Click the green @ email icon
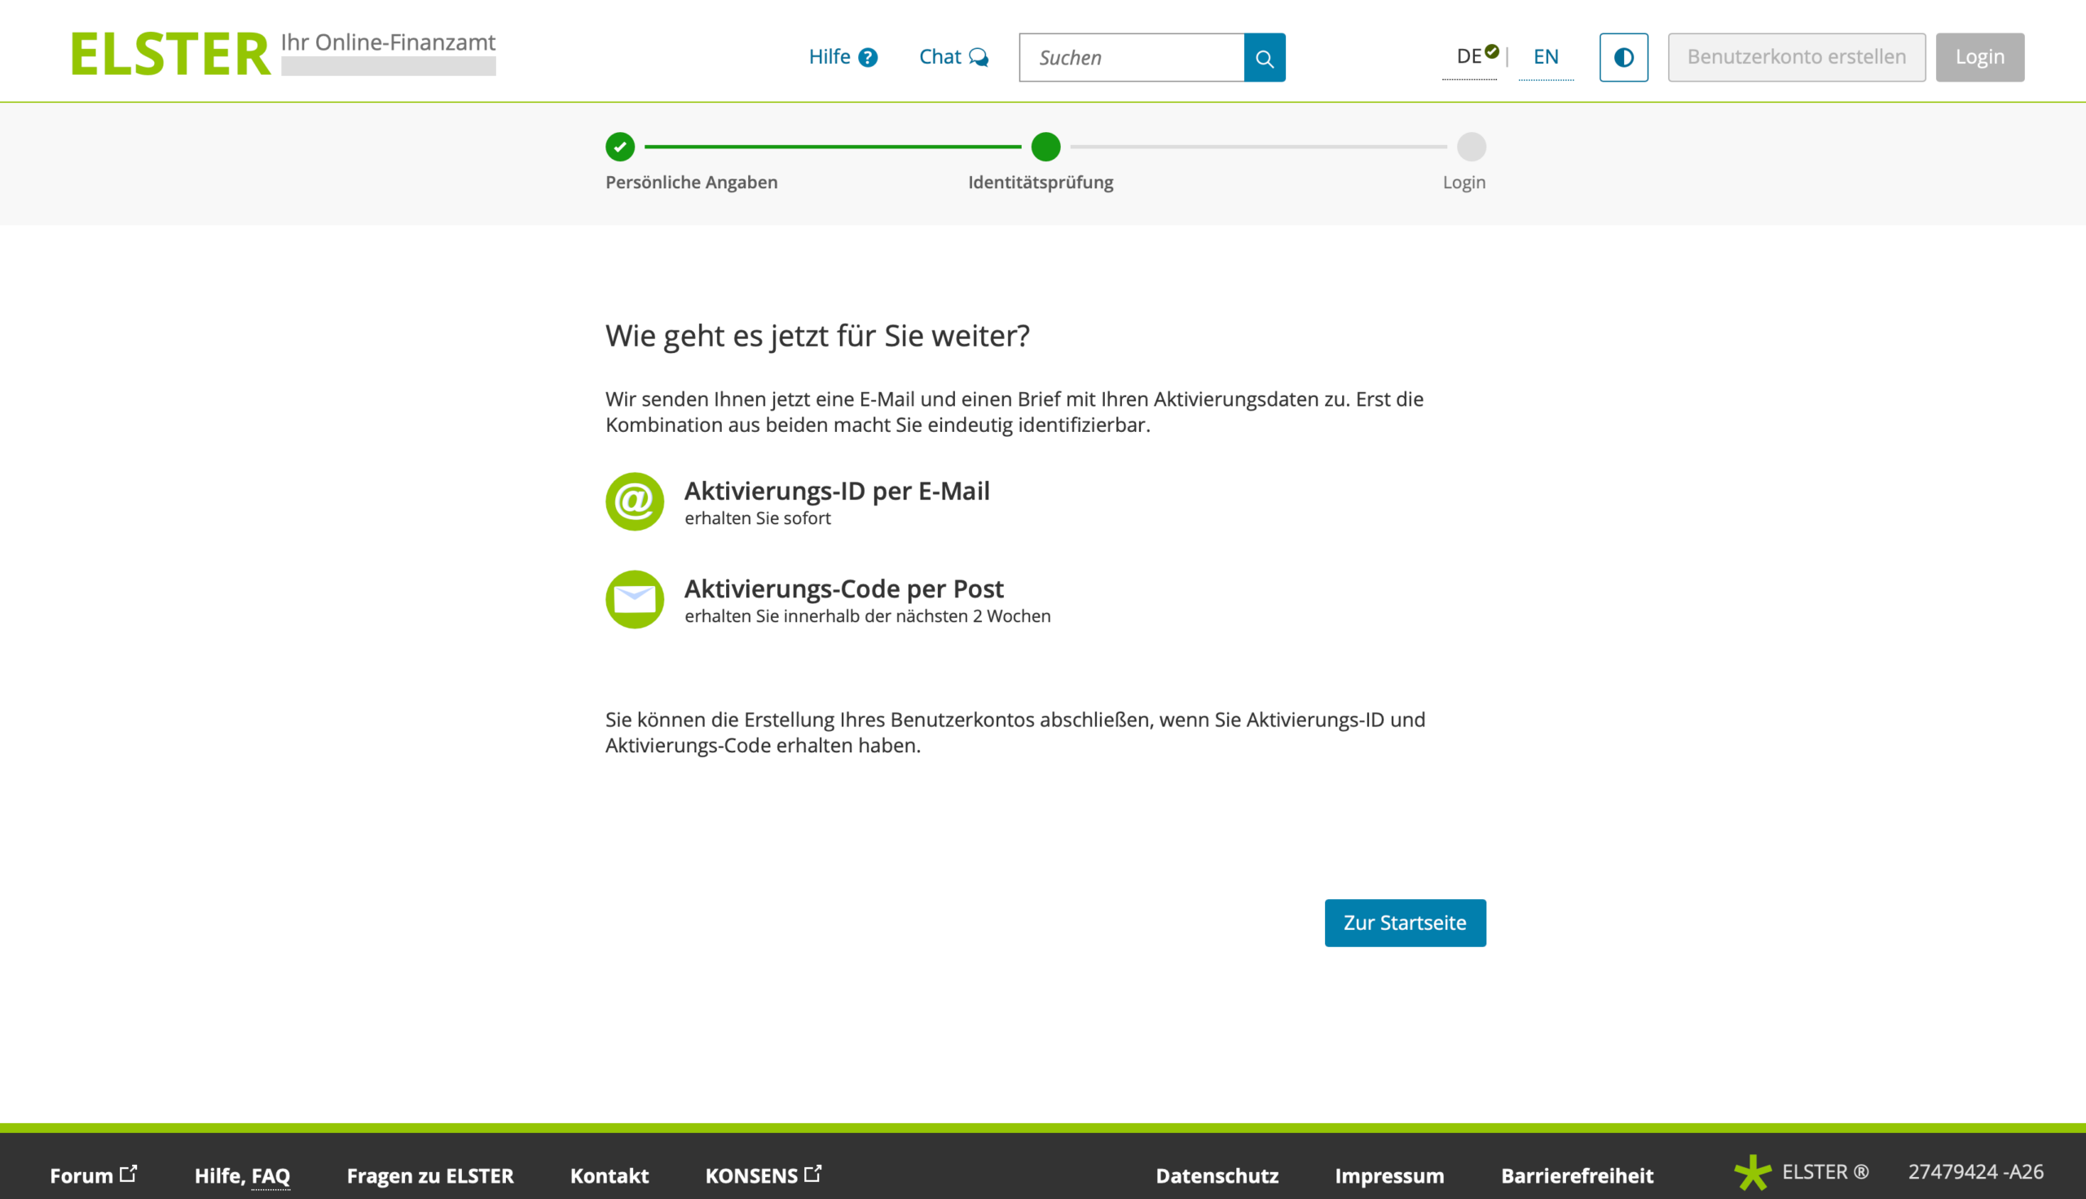This screenshot has width=2086, height=1199. pos(635,501)
